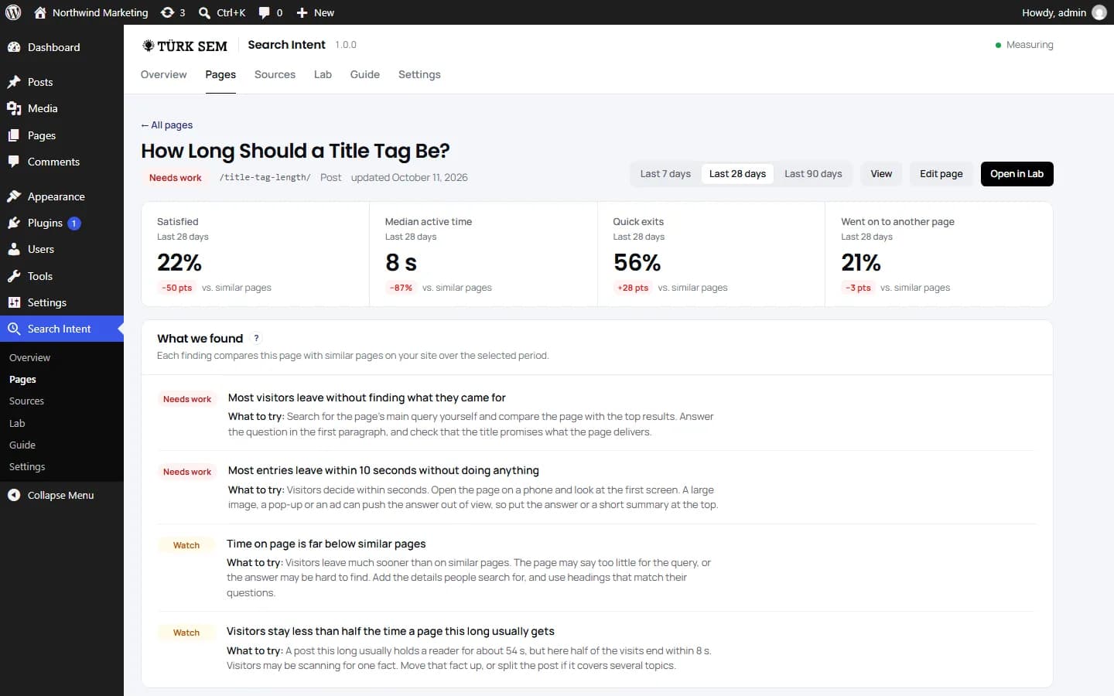1114x696 pixels.
Task: Select the Pages tab
Action: click(x=220, y=74)
